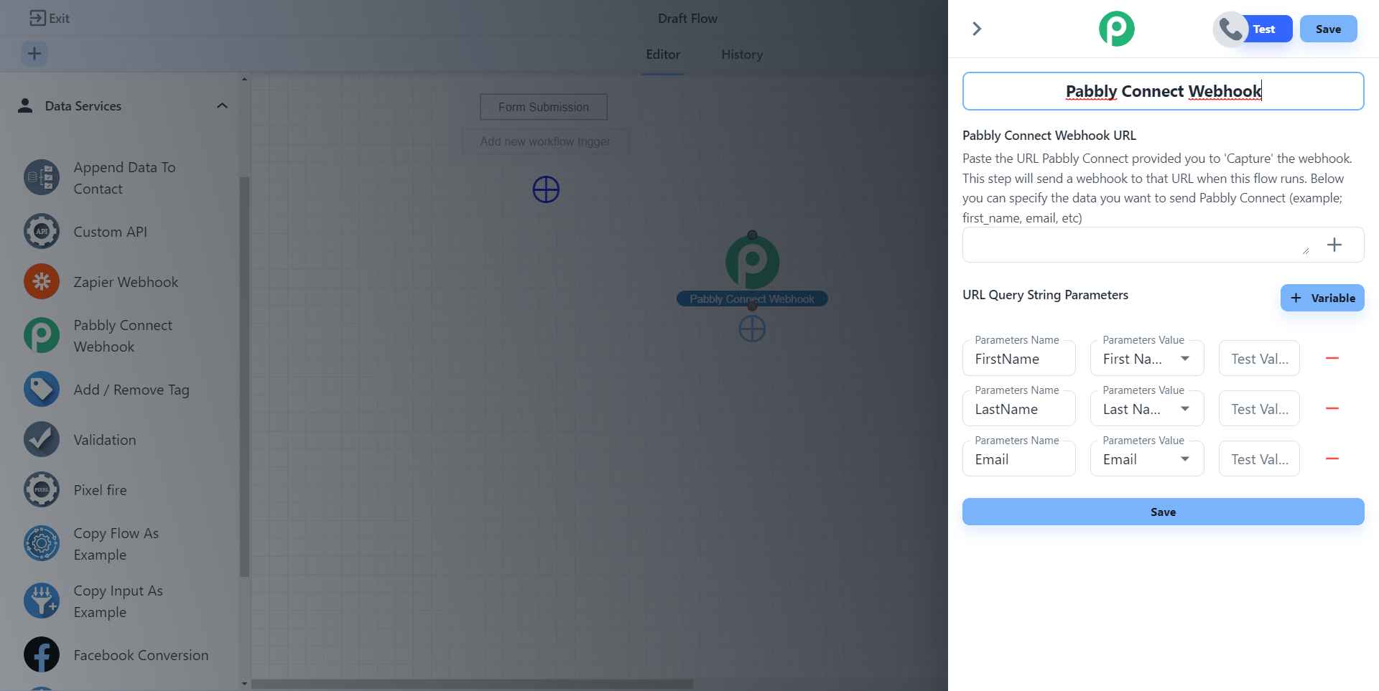Click the Validation checkmark icon

[42, 439]
